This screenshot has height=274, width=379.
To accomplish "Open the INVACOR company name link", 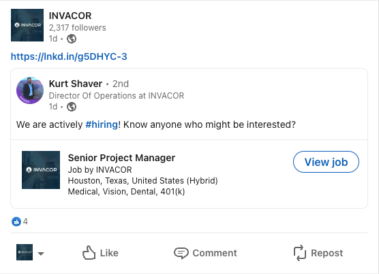I will click(x=70, y=16).
